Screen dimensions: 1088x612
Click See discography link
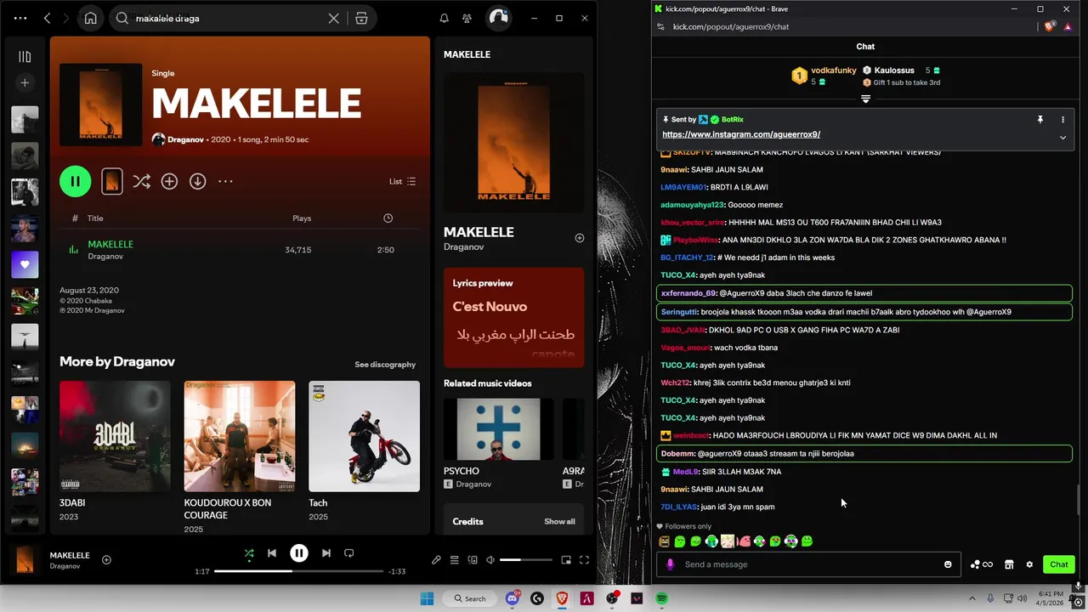click(385, 365)
